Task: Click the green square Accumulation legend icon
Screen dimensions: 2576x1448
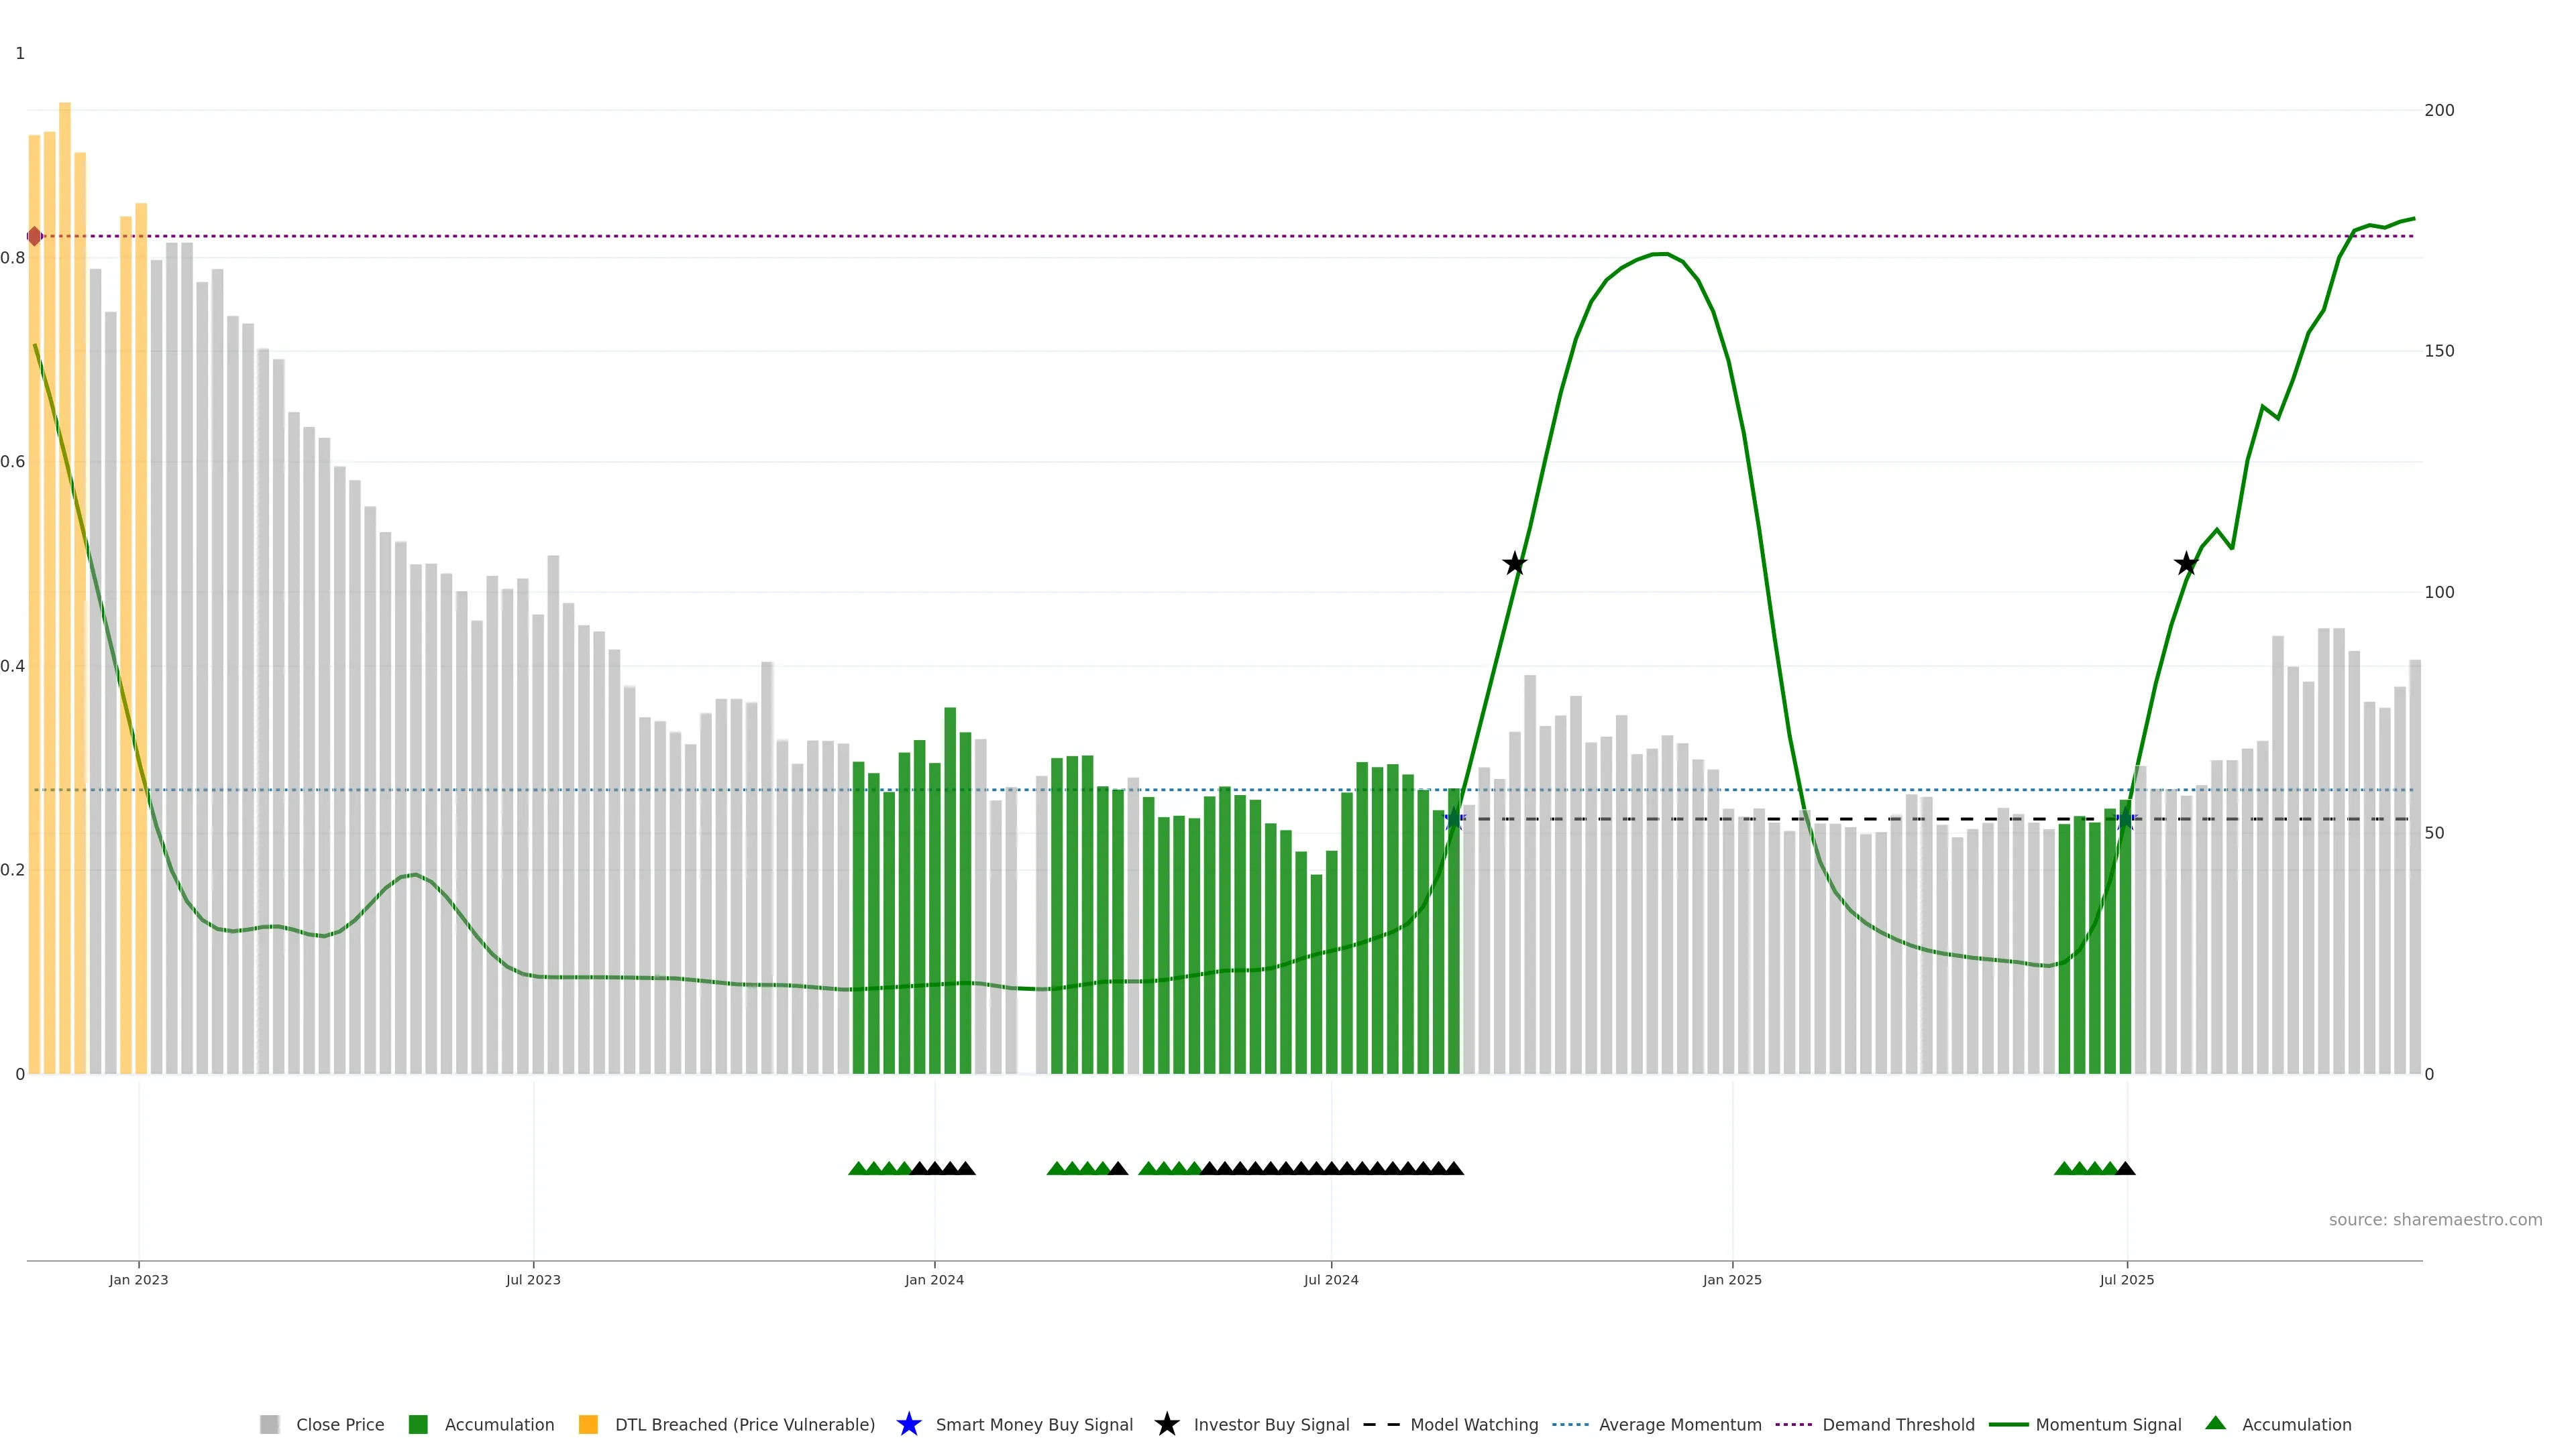Action: pos(418,1424)
